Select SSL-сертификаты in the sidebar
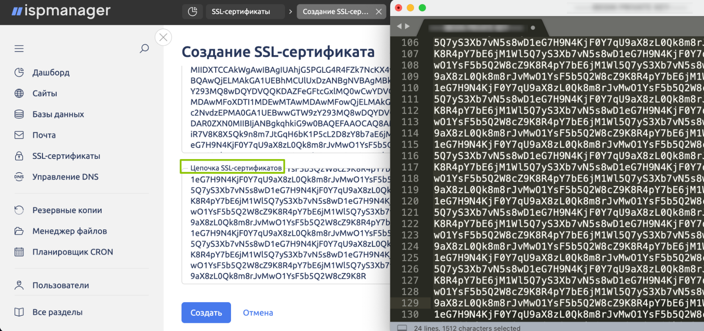The image size is (704, 331). (66, 156)
